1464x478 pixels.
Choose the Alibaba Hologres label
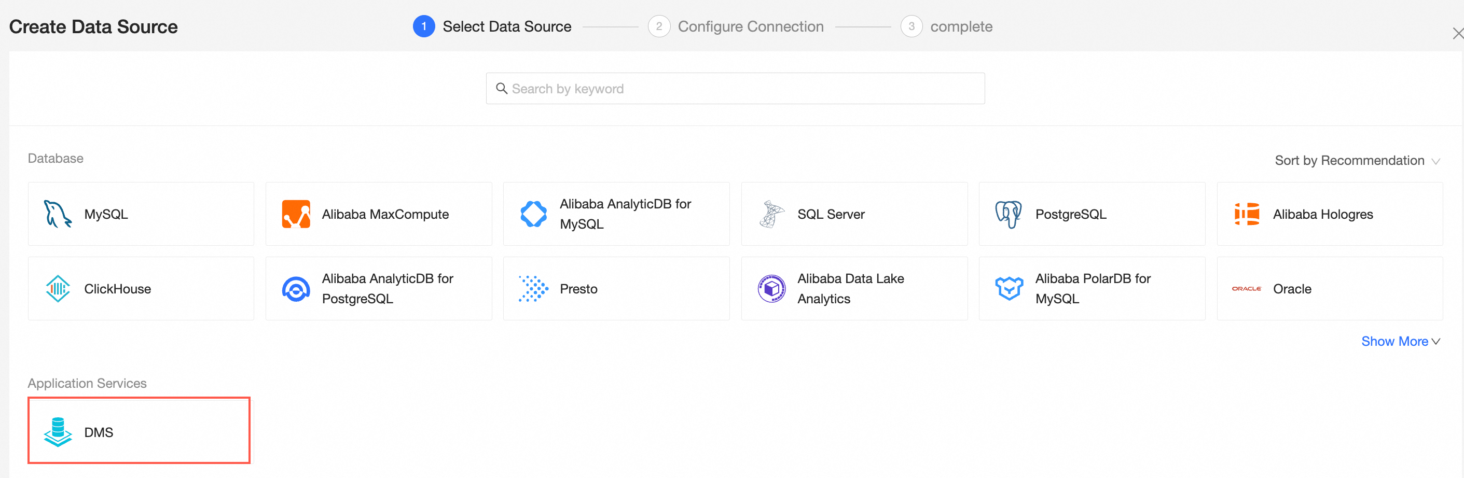pyautogui.click(x=1322, y=214)
